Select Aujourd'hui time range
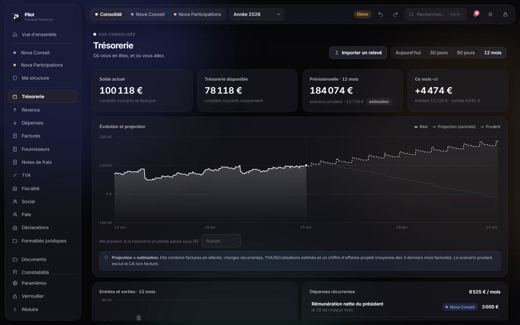Viewport: 520px width, 325px height. (x=408, y=53)
